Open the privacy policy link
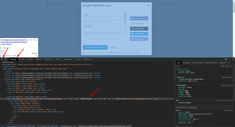 click(x=115, y=53)
